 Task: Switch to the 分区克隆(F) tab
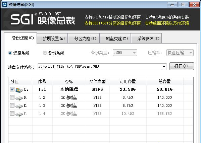84,39
